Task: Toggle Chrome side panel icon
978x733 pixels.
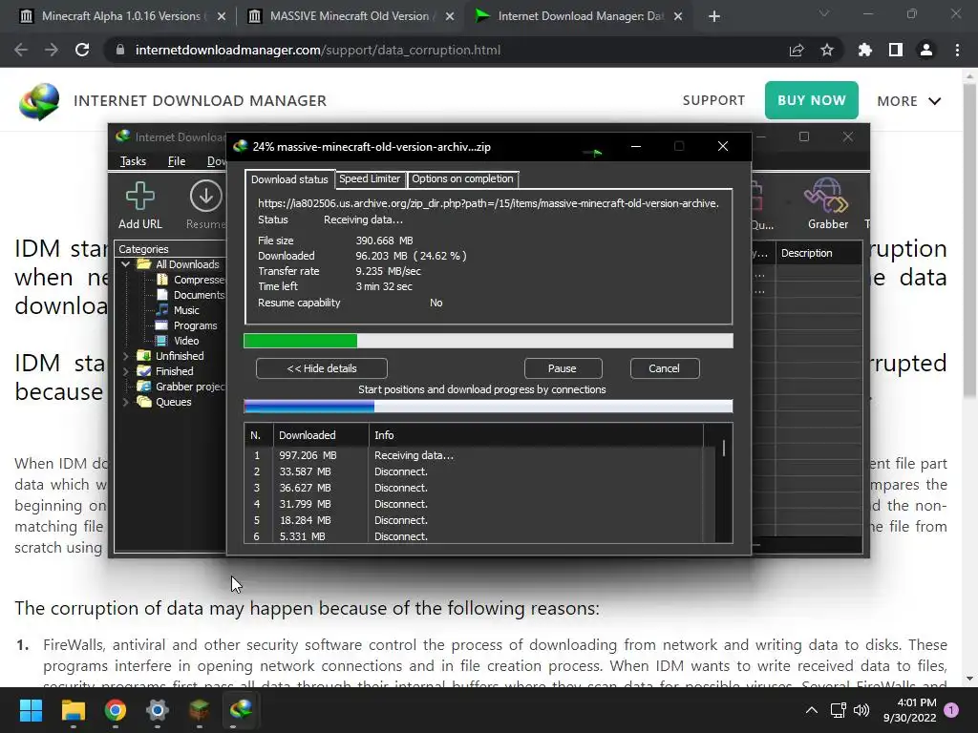Action: click(x=896, y=50)
